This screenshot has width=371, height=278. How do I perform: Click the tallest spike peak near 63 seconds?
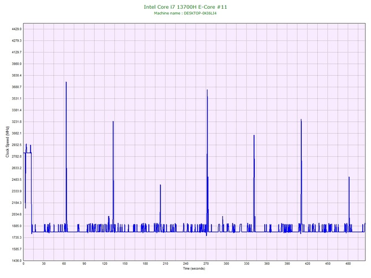click(66, 82)
